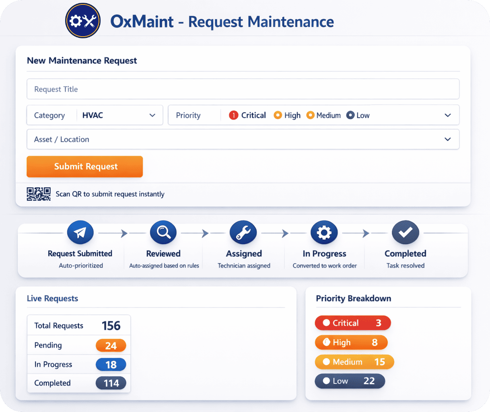Click the In Progress gear icon

pos(324,232)
